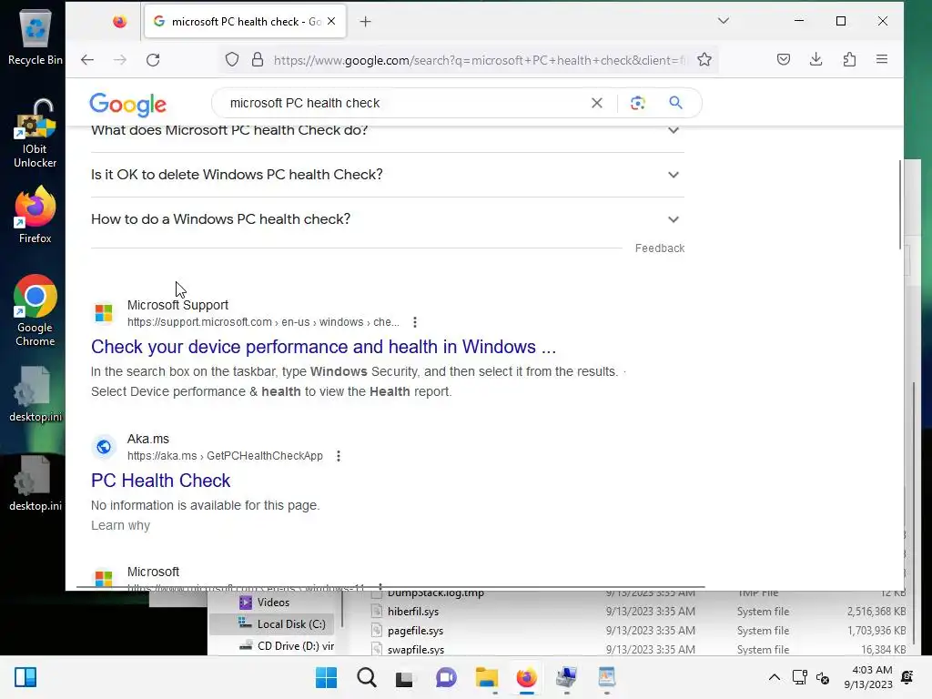The height and width of the screenshot is (699, 932).
Task: Clear the Google search box text
Action: [x=597, y=103]
